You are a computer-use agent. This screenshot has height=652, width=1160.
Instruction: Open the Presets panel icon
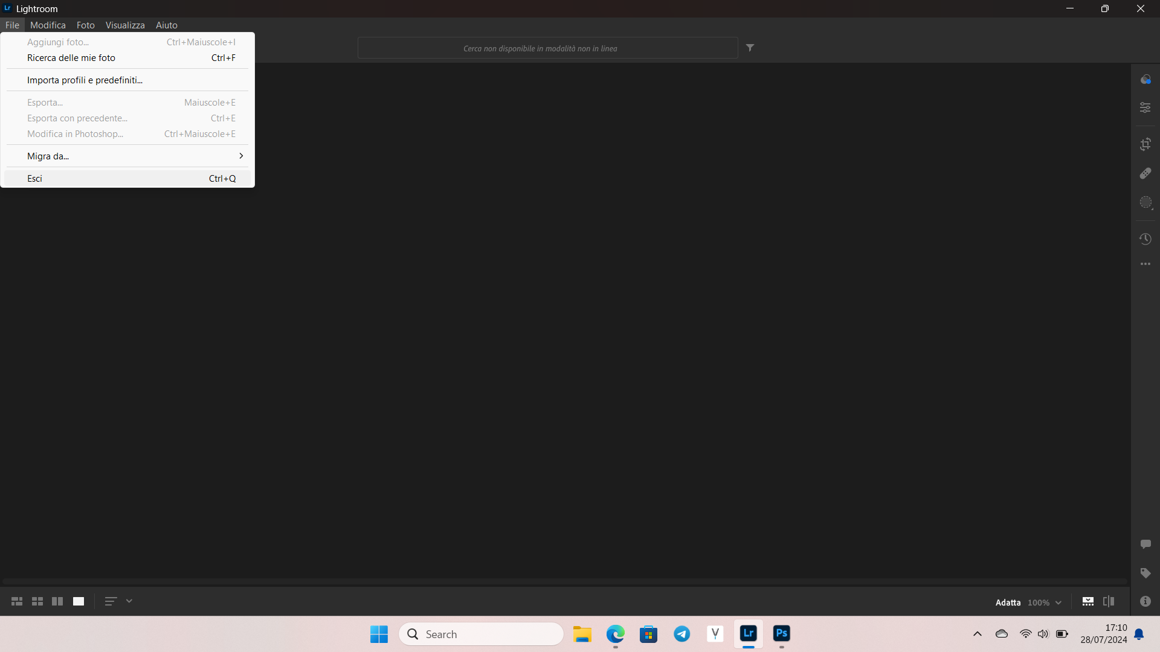tap(1145, 79)
